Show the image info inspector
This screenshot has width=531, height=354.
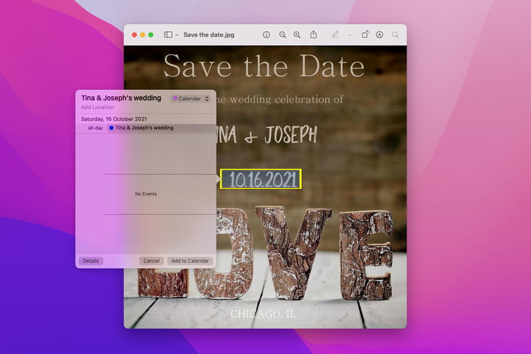[266, 35]
